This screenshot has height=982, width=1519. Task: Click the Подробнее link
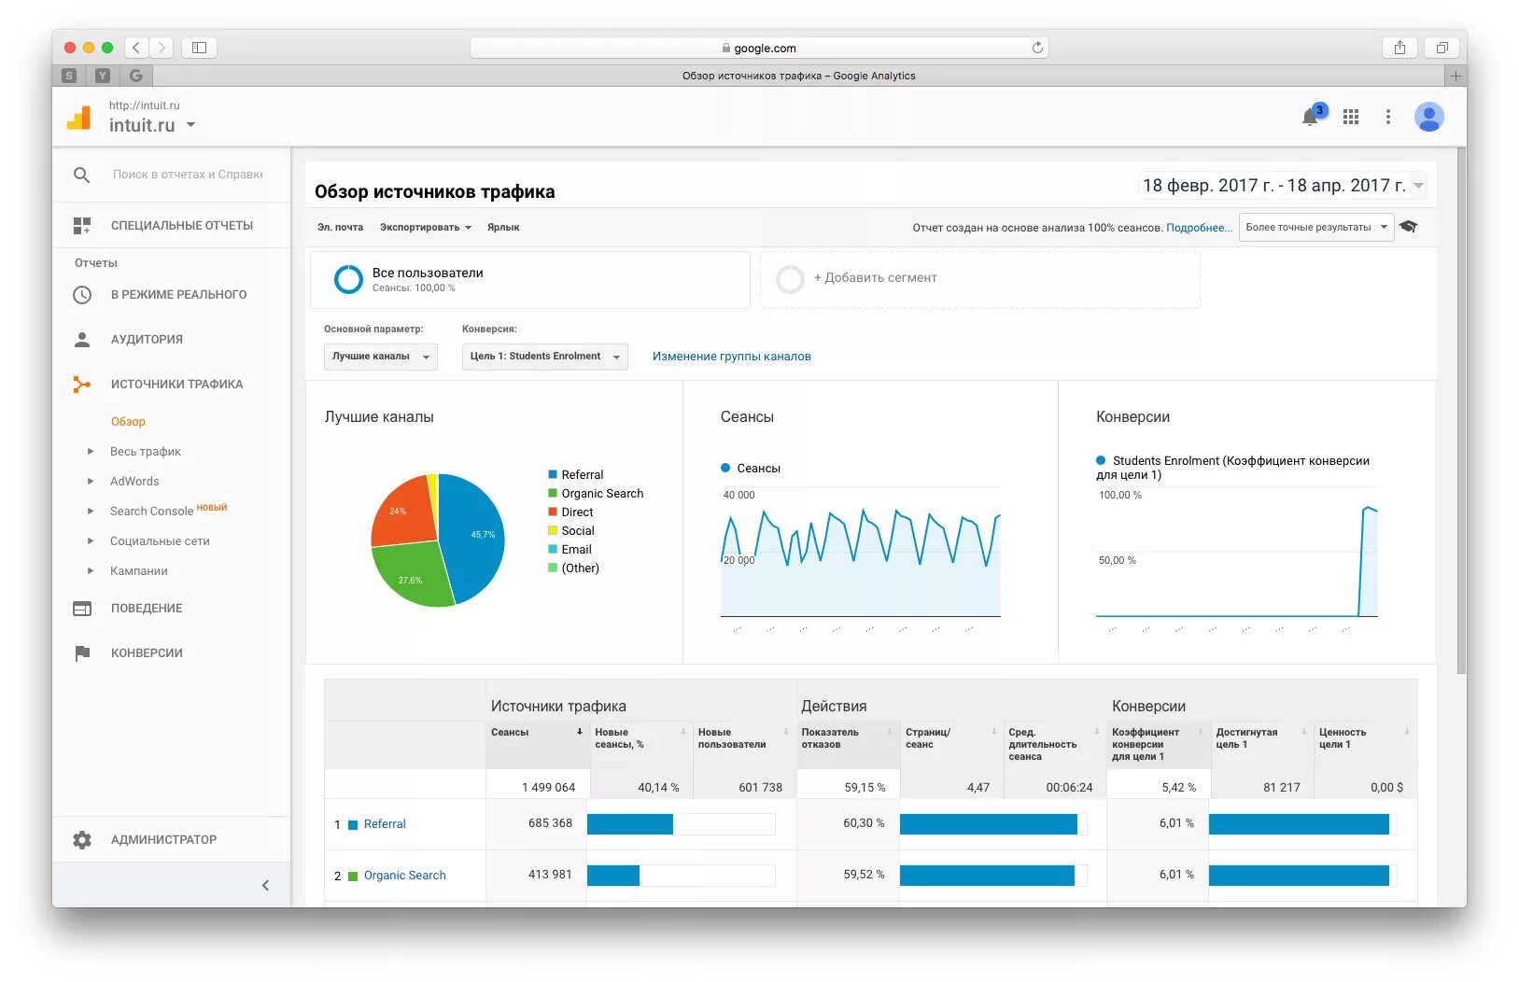pyautogui.click(x=1199, y=228)
